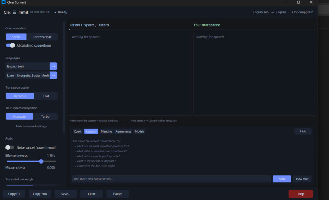Click the Person 1 transcript pane
The image size is (329, 200).
[130, 73]
